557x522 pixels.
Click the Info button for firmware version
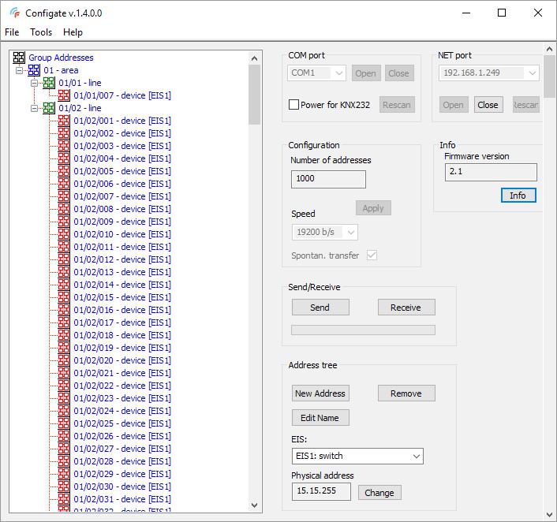518,196
